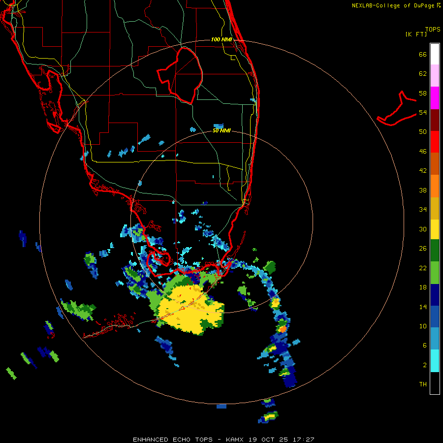
Task: Select the light green 22 kft swatch
Action: [435, 273]
